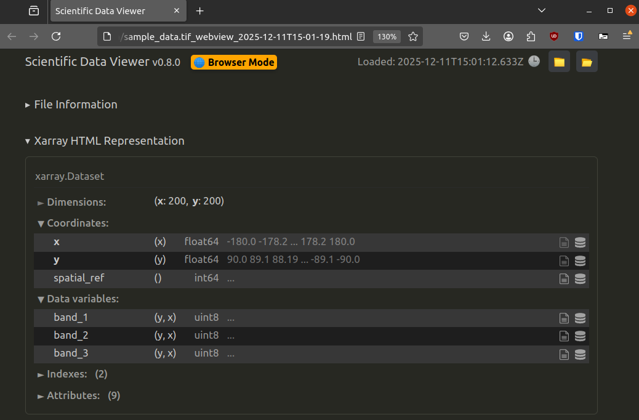The height and width of the screenshot is (420, 639).
Task: Show data repr for the y coordinate
Action: 580,260
